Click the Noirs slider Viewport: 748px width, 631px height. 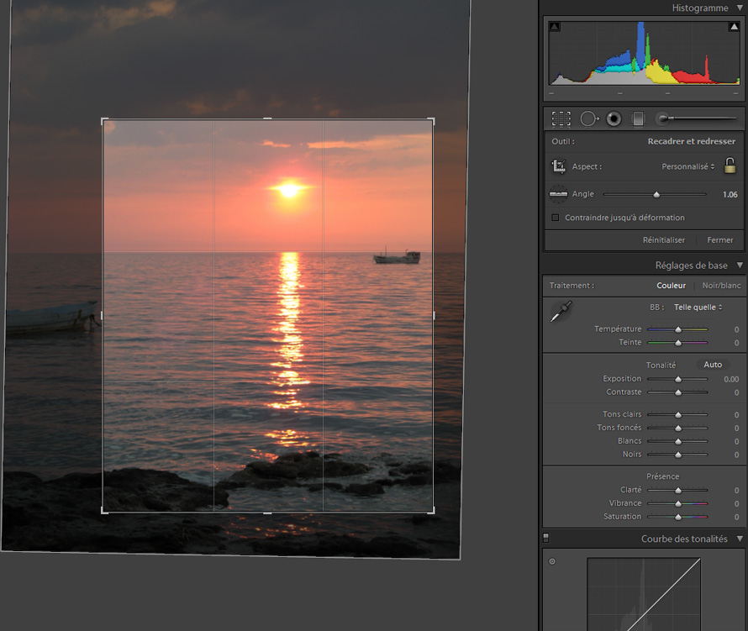point(677,455)
